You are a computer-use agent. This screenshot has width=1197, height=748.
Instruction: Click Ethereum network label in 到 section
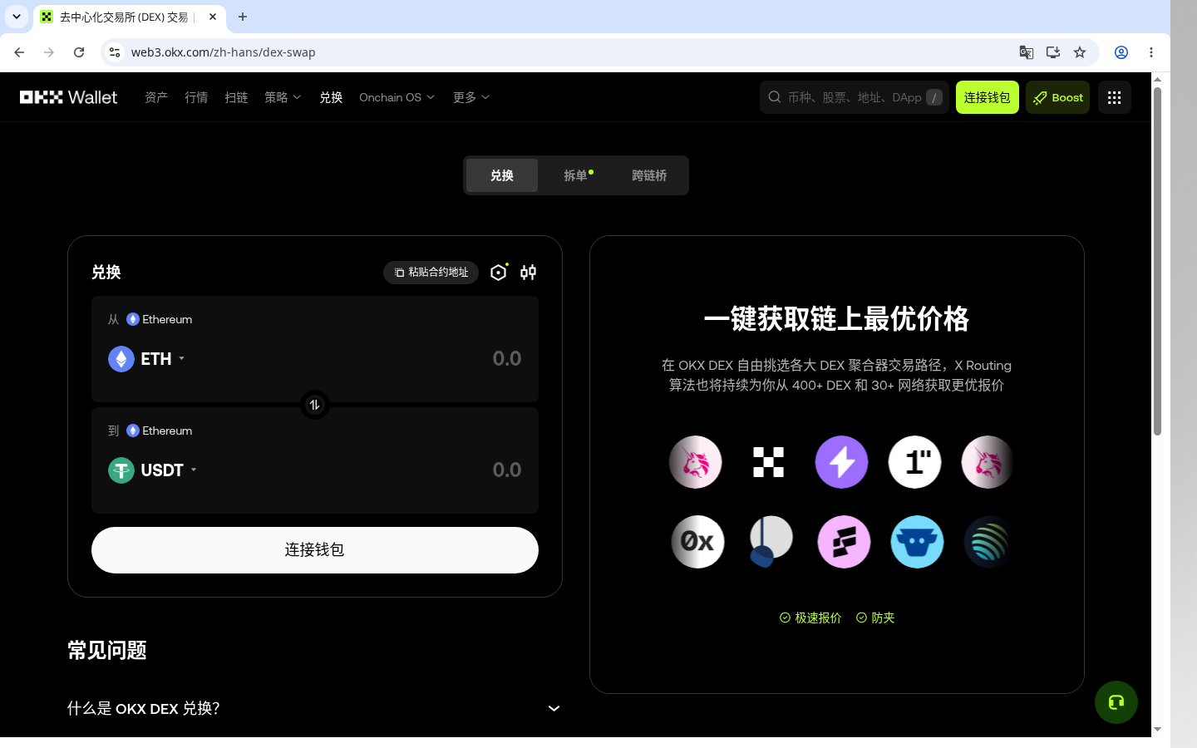pos(159,431)
